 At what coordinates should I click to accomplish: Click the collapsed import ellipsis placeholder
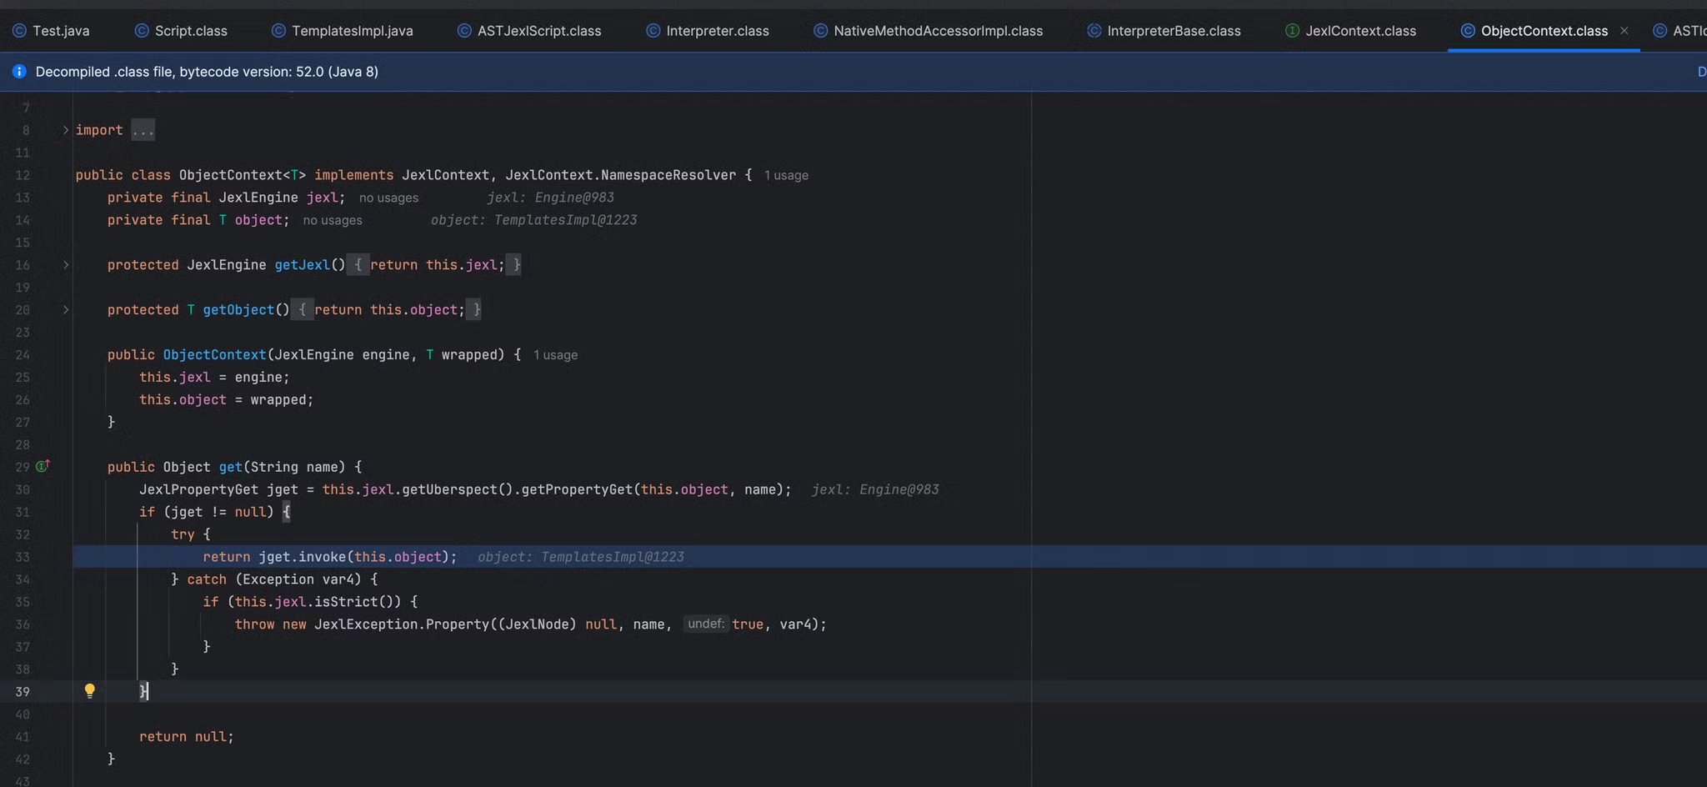[143, 130]
